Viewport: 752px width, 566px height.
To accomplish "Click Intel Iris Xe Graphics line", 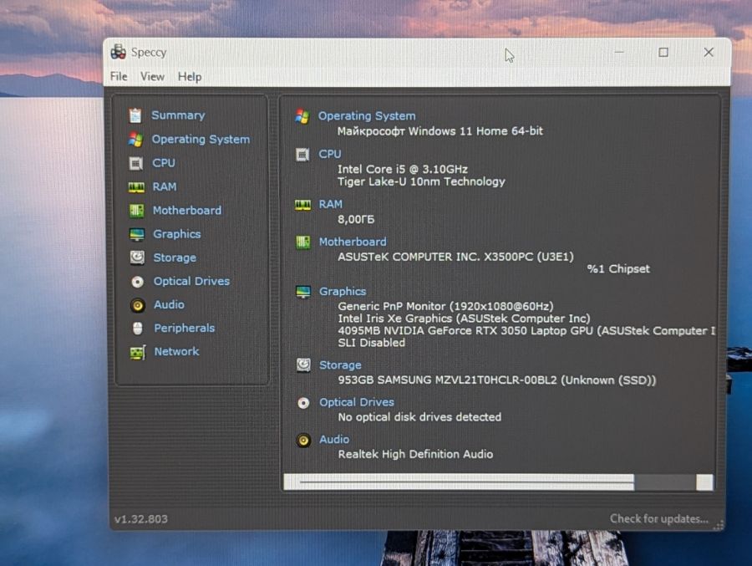I will (464, 319).
